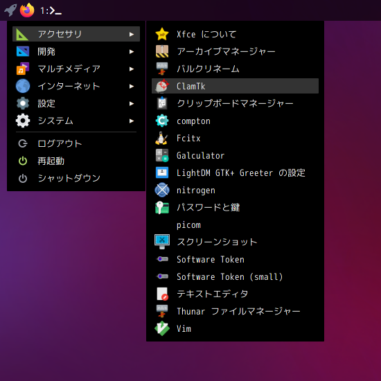Open Galculator menu entry
Image resolution: width=381 pixels, height=381 pixels.
pos(235,155)
